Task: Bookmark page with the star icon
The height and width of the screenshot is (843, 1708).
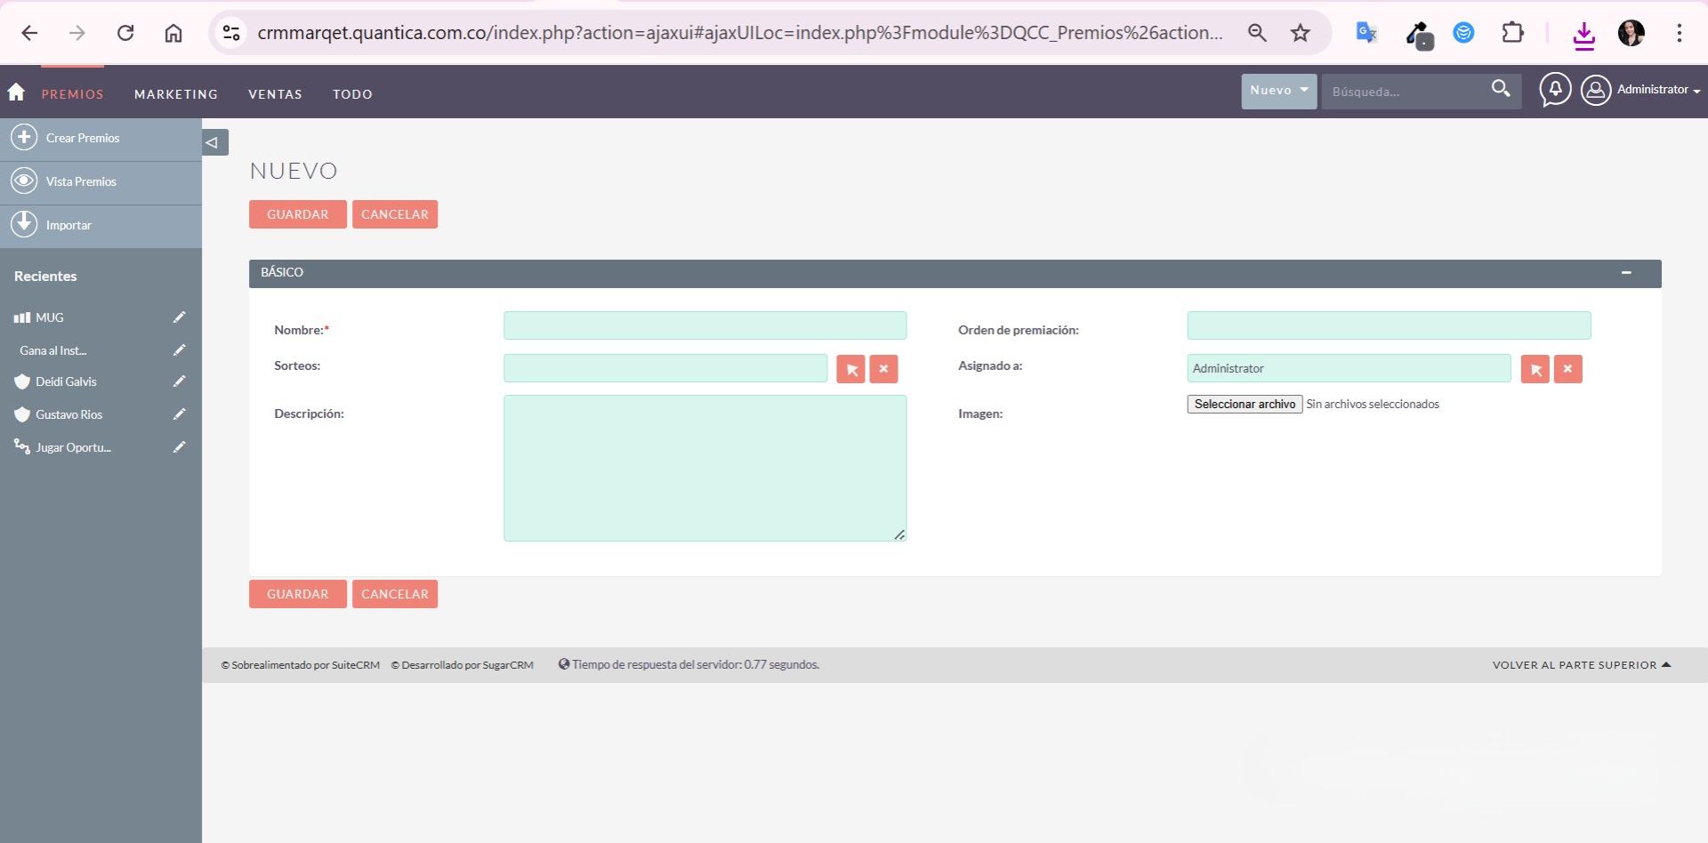Action: (1300, 33)
